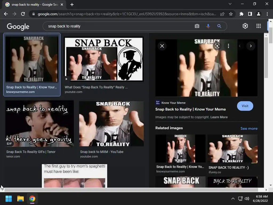Click 'Snap Back To Reality GIFs | Tenor' caption
Viewport: 273px width, 205px height.
click(31, 152)
